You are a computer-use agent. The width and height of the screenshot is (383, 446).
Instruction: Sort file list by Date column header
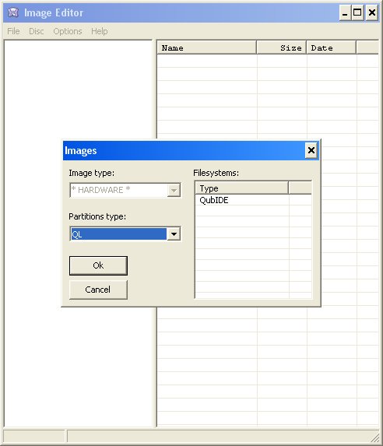331,47
